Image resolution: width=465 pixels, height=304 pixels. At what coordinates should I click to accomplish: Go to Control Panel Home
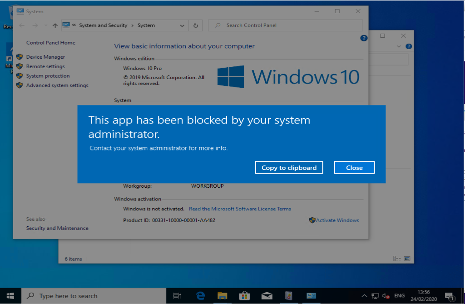coord(51,42)
